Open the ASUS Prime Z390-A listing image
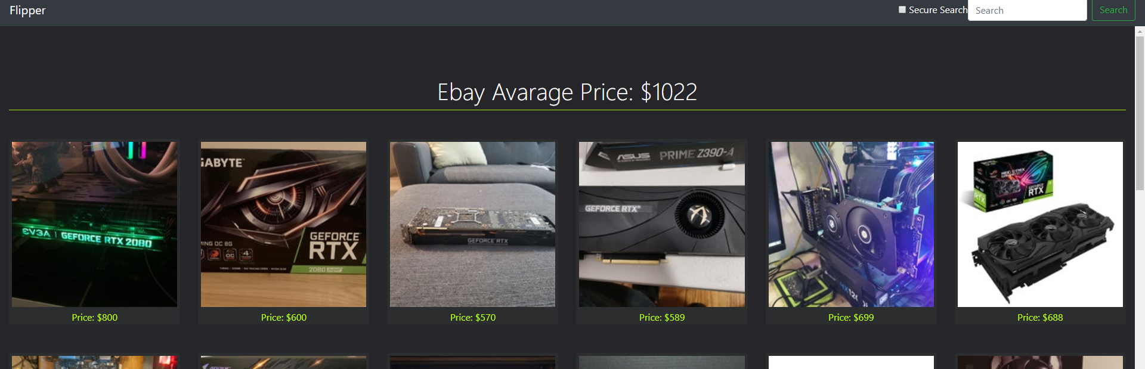Screen dimensions: 1145x369 [662, 224]
